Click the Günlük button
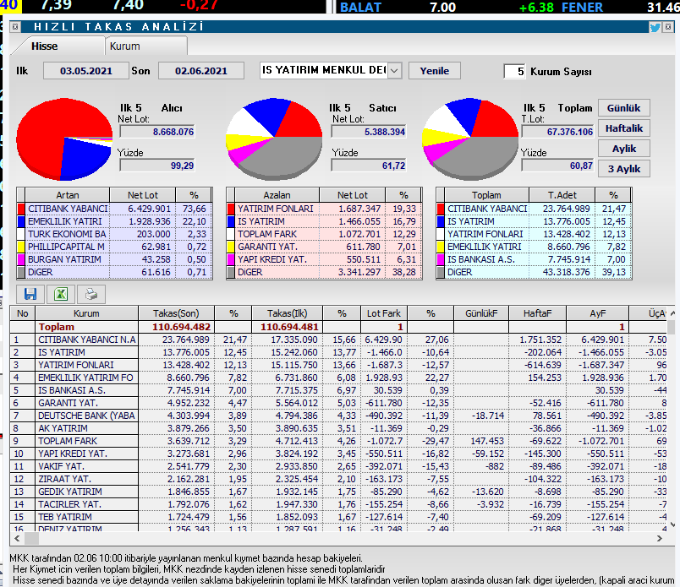680x587 pixels. [623, 108]
